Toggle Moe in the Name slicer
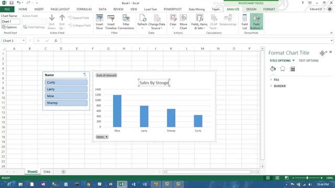This screenshot has width=335, height=188. coord(66,96)
